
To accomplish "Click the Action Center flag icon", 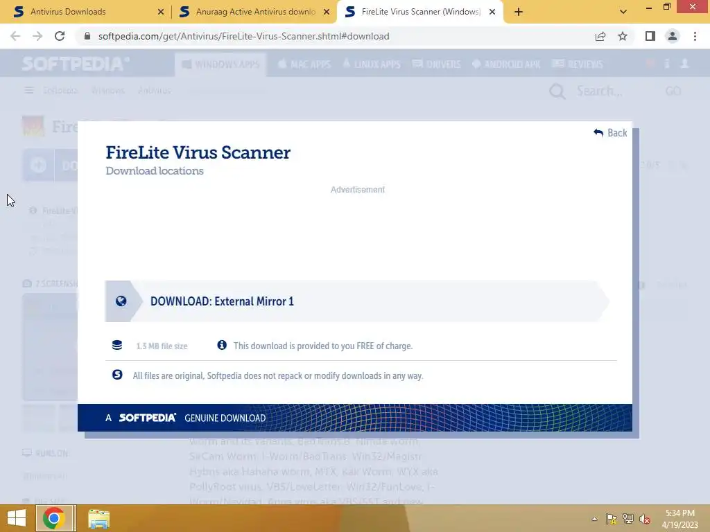I will (612, 519).
